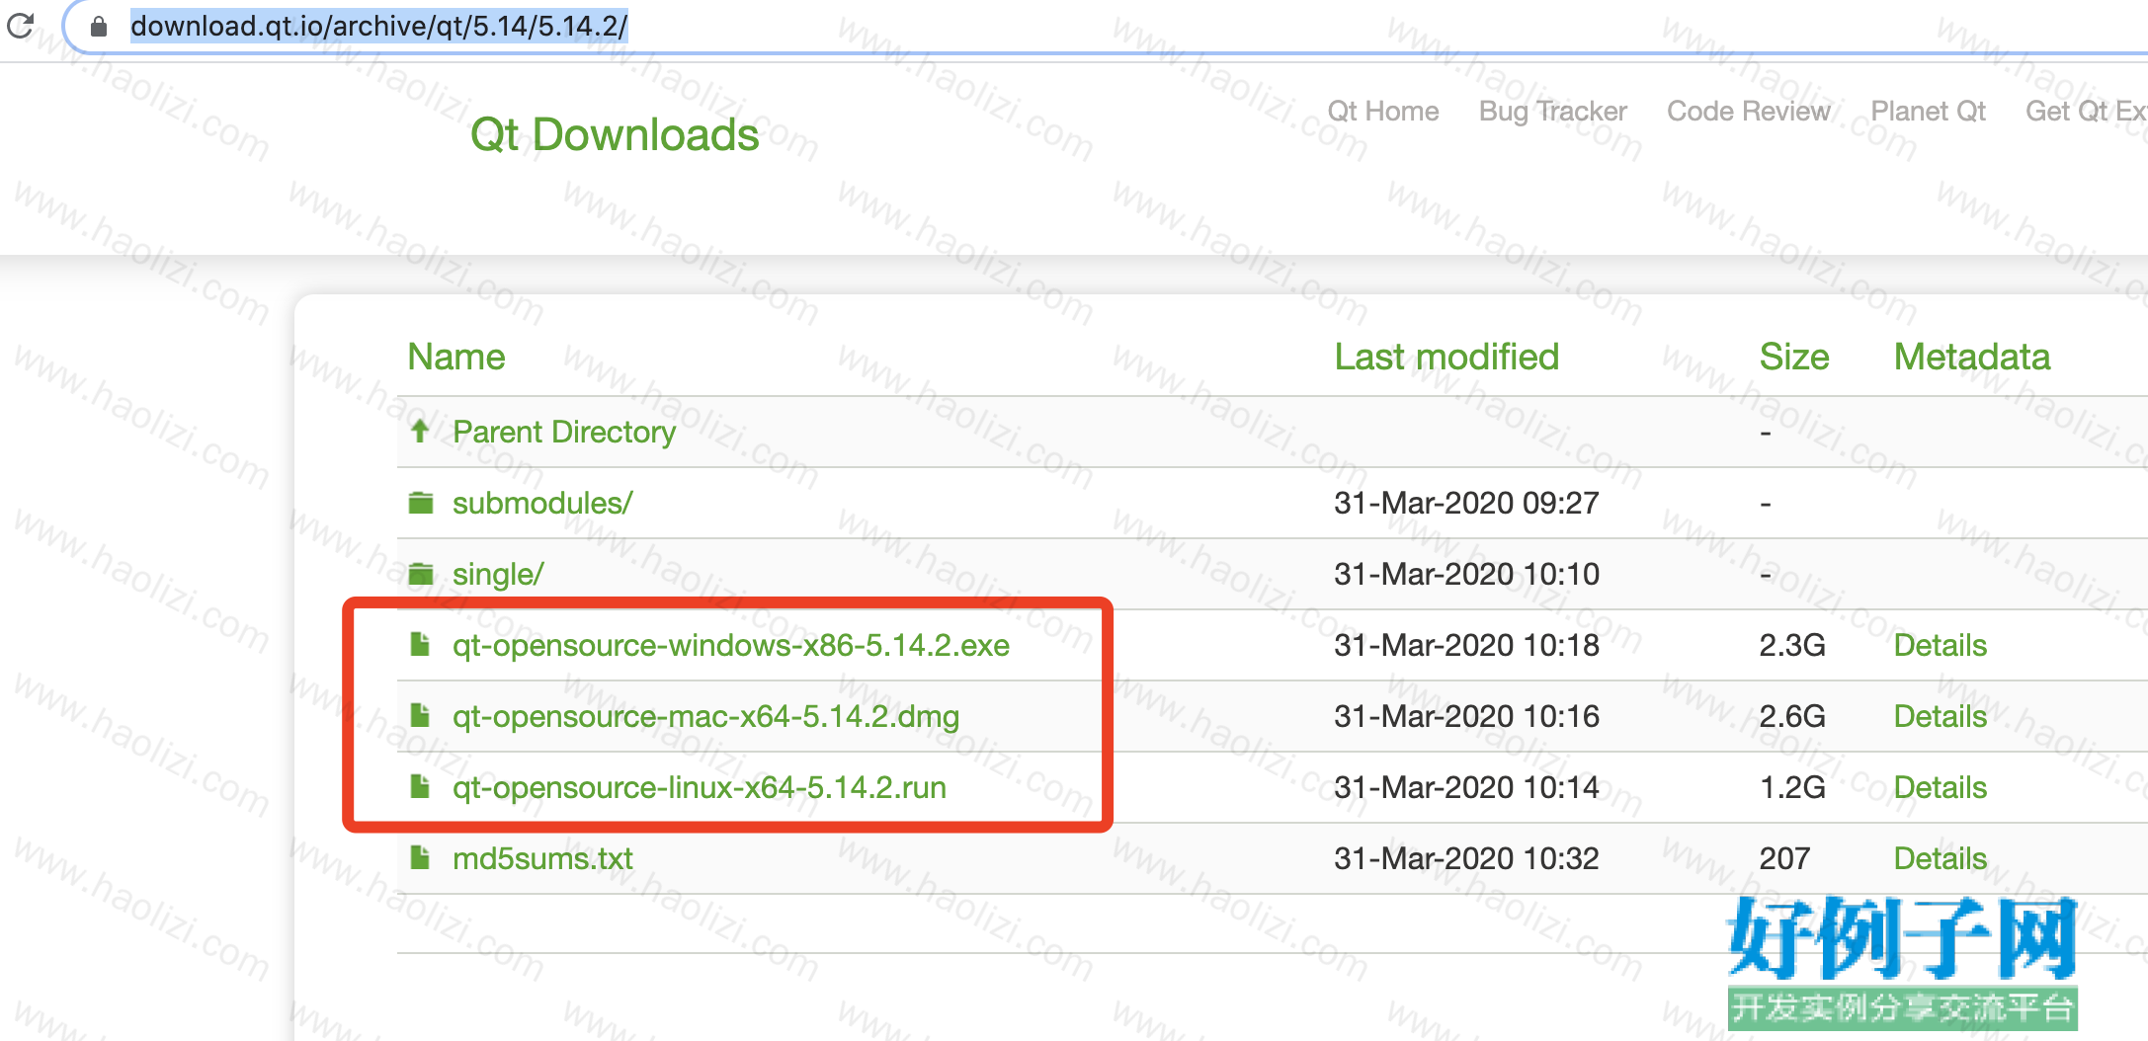Open the Qt Home menu item

(x=1383, y=111)
